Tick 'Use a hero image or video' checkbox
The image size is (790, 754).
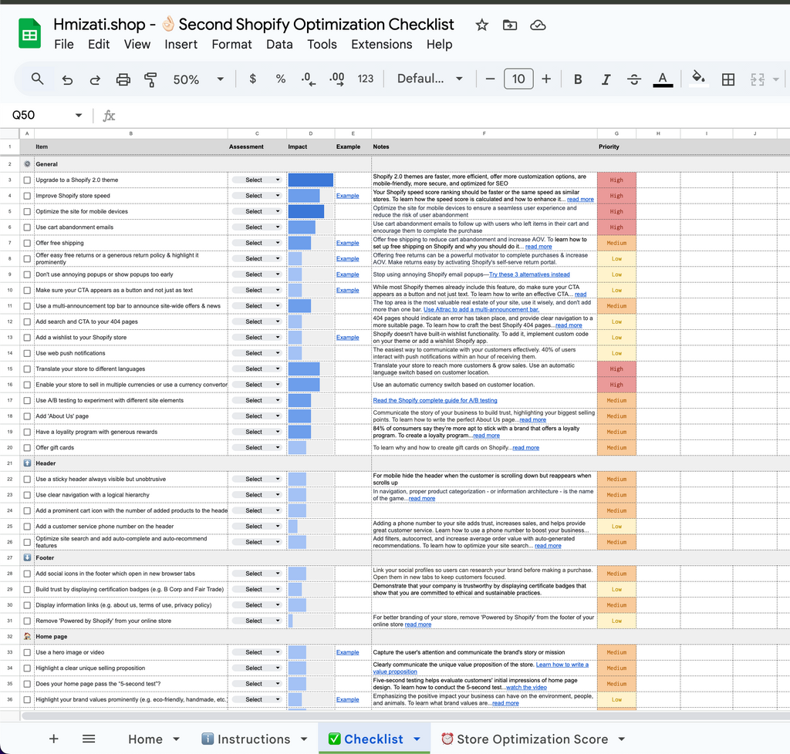click(x=27, y=652)
